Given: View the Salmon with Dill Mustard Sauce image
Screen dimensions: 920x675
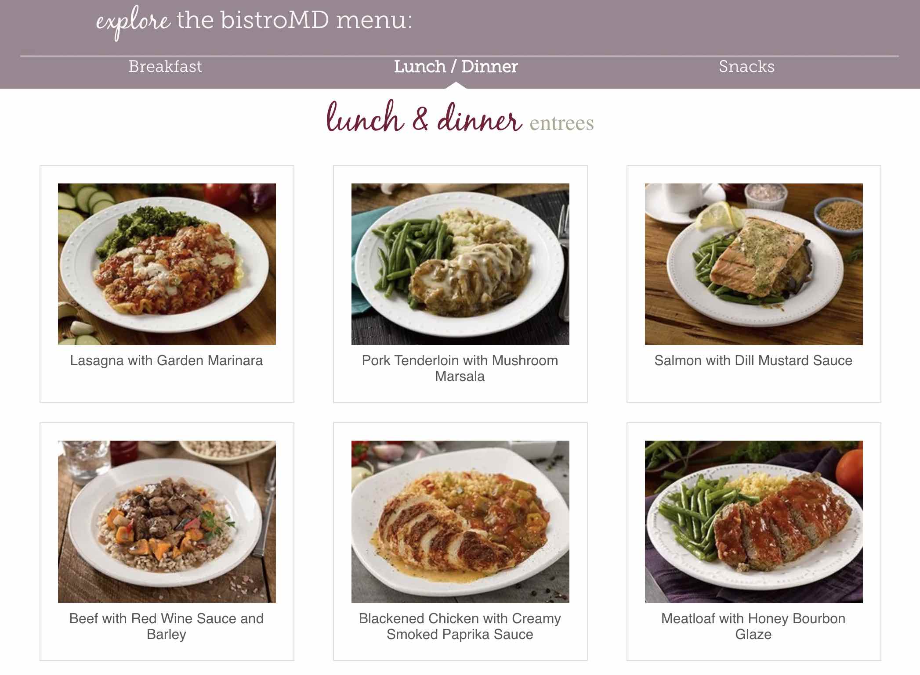Looking at the screenshot, I should point(754,264).
